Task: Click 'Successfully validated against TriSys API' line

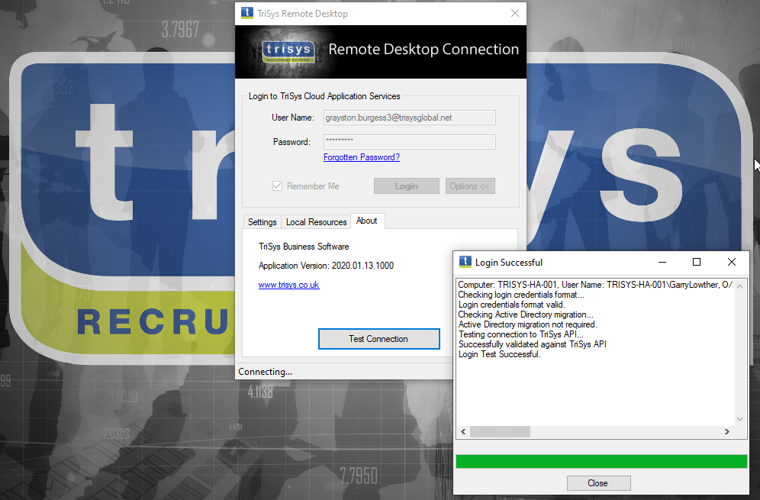Action: pyautogui.click(x=532, y=344)
